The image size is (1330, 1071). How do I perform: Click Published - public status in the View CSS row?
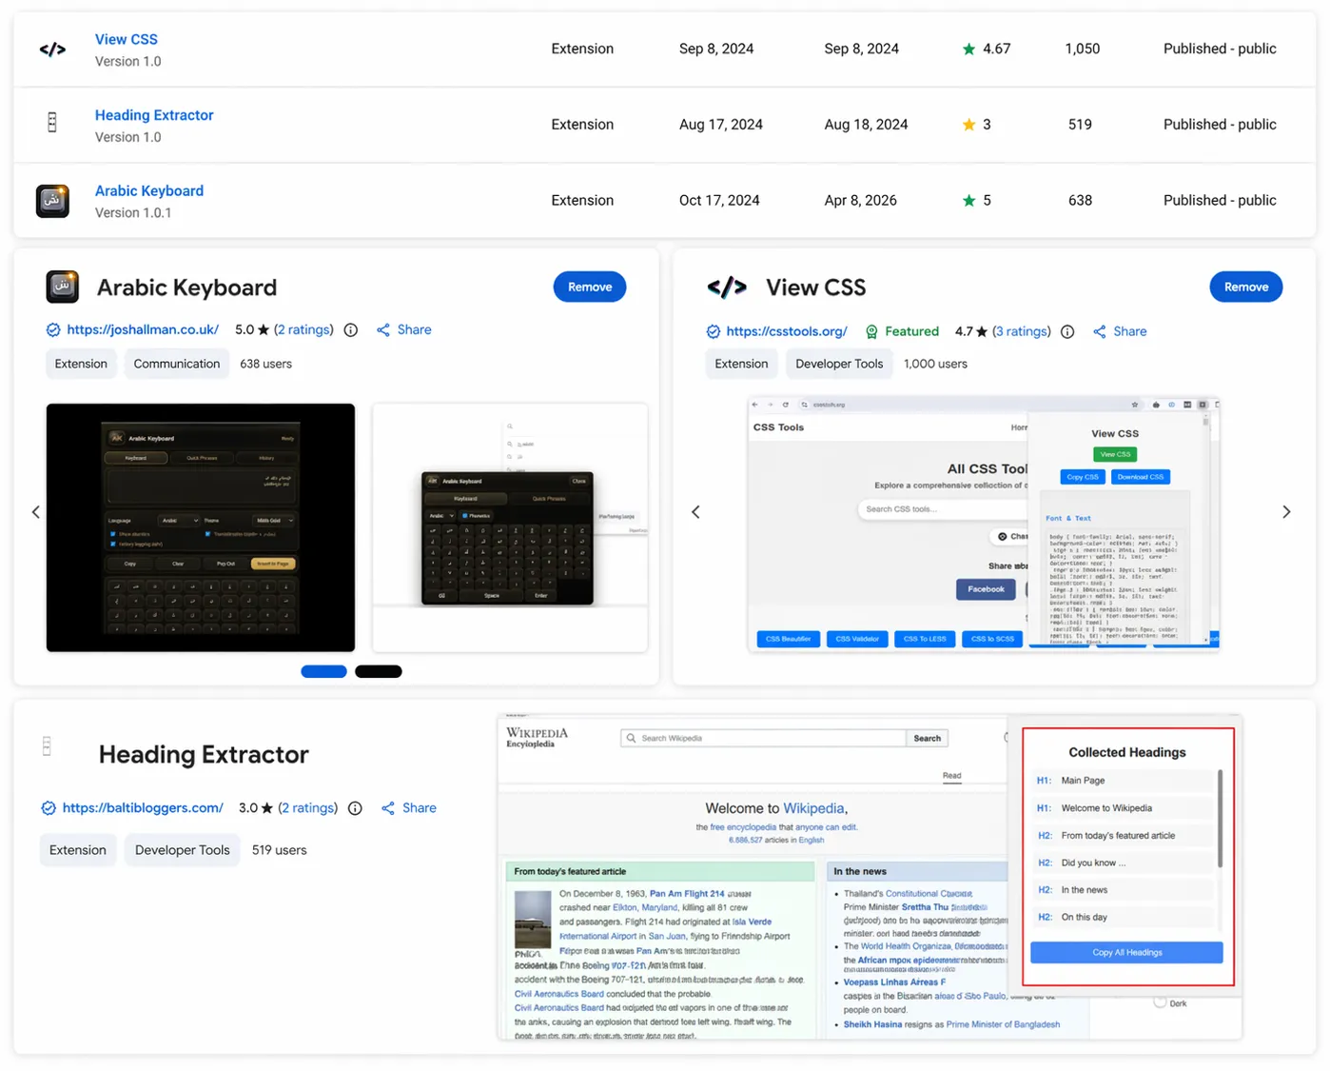(1220, 49)
